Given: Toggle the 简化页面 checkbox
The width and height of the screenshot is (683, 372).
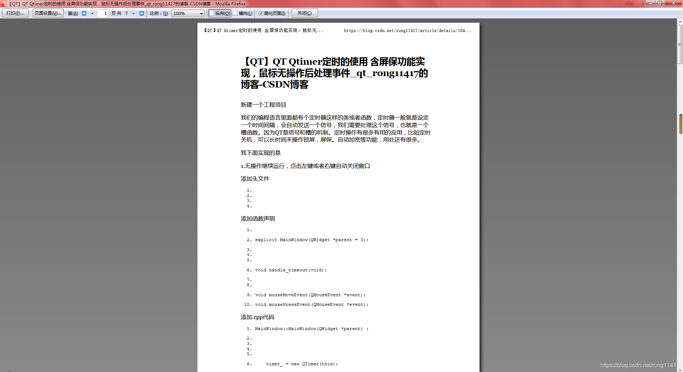Looking at the screenshot, I should [x=261, y=14].
